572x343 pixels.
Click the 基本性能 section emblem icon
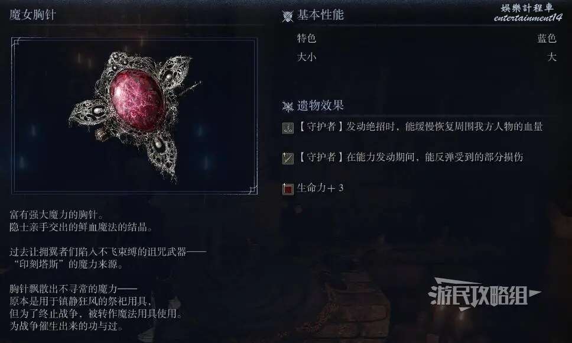point(287,17)
